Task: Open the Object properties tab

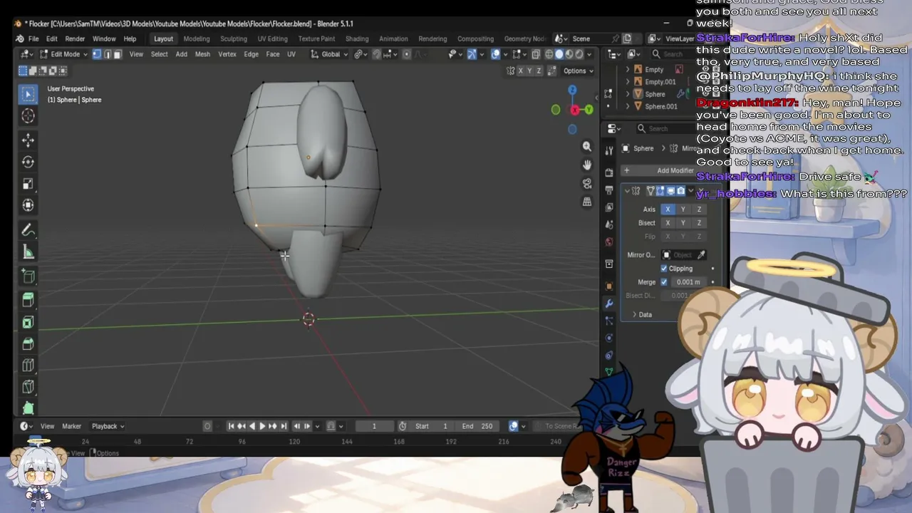Action: pos(608,286)
